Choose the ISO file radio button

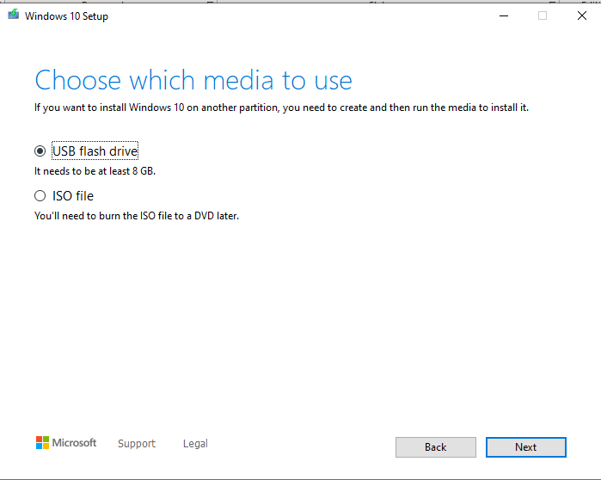40,196
